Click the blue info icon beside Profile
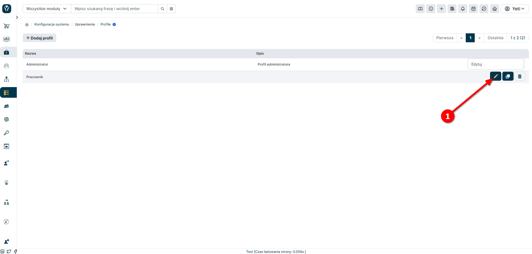The width and height of the screenshot is (532, 254). [114, 24]
